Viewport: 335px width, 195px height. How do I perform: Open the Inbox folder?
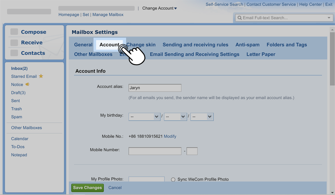pos(19,68)
